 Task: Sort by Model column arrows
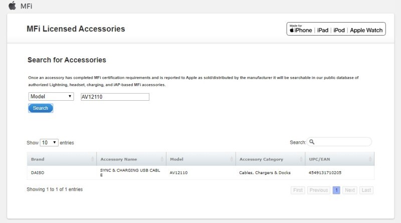click(x=232, y=159)
